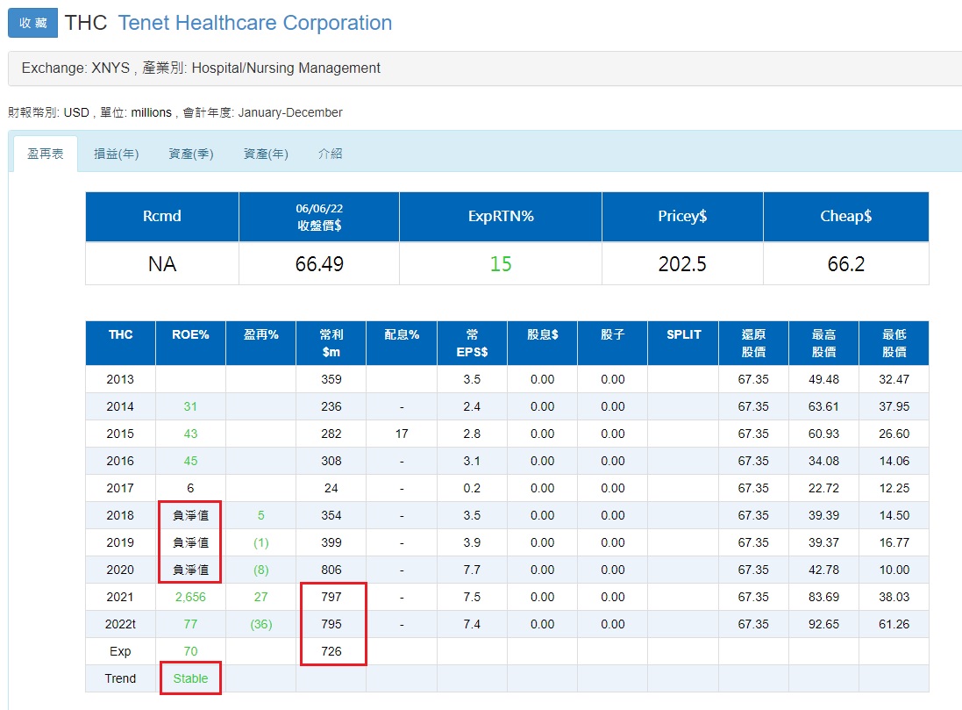This screenshot has height=710, width=962.
Task: Select the 2014 year row label
Action: 120,406
